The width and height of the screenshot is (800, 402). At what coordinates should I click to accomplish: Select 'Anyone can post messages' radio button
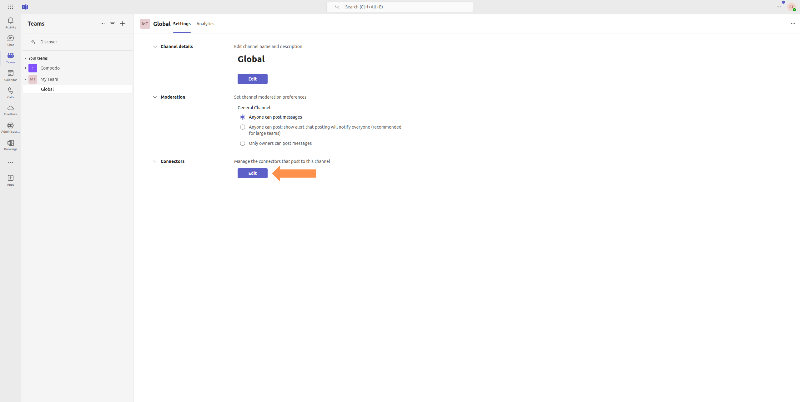pos(243,117)
